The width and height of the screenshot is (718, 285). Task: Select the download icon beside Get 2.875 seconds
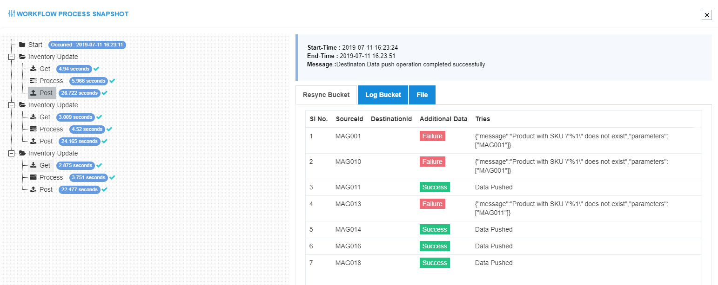pos(33,165)
